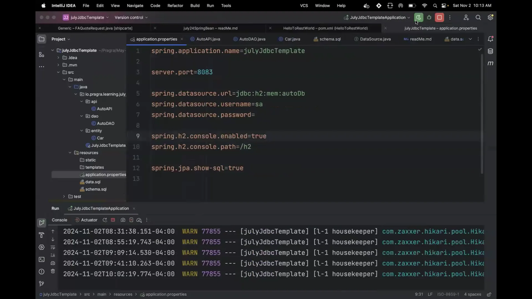This screenshot has width=532, height=299.
Task: Switch to the schema.sql editor tab
Action: [x=327, y=39]
